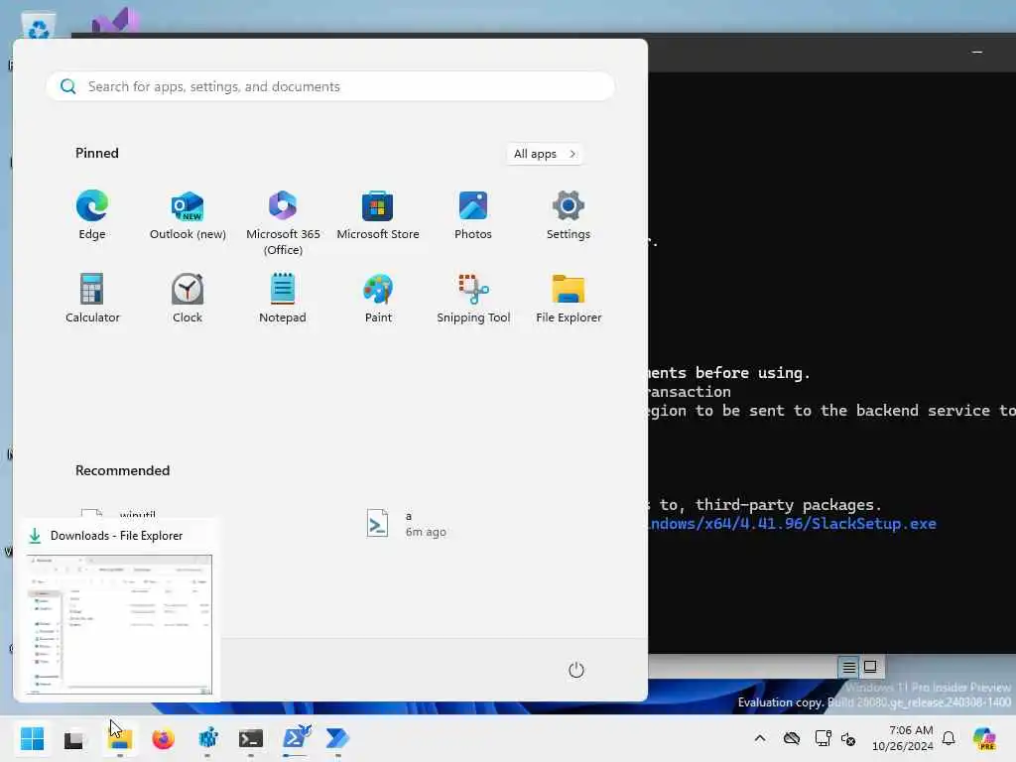The height and width of the screenshot is (762, 1016).
Task: Switch to Terminal taskbar icon
Action: pos(251,738)
